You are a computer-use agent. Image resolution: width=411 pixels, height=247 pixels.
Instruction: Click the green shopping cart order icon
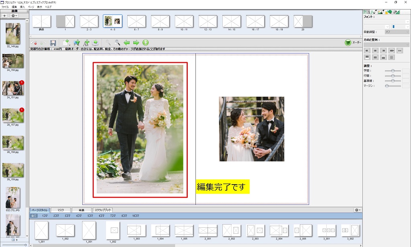[x=348, y=42]
